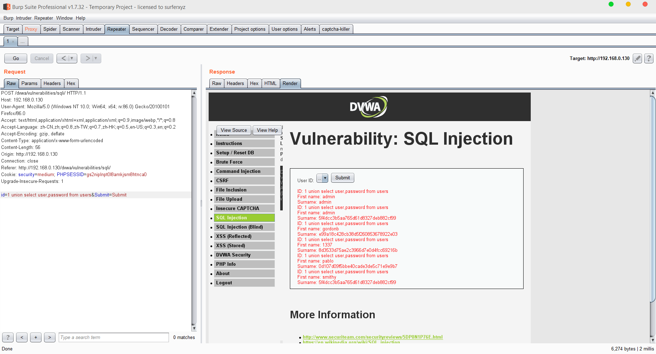
Task: Open the Intruder menu
Action: [24, 18]
